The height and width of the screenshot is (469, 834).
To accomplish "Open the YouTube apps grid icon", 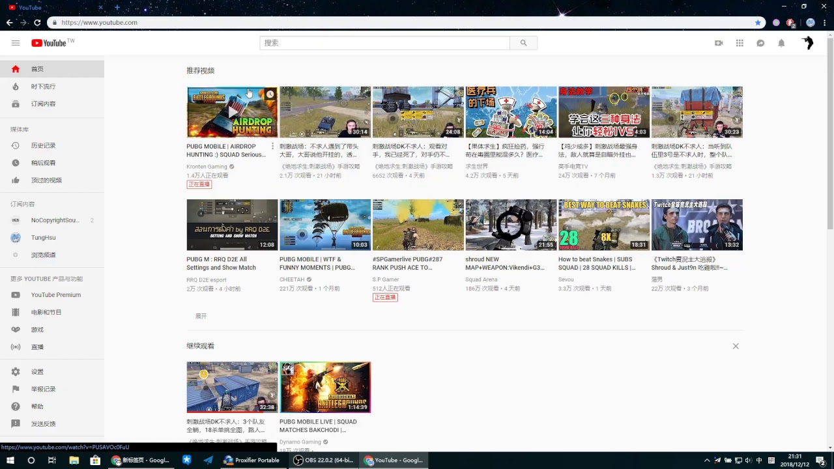I will (740, 43).
